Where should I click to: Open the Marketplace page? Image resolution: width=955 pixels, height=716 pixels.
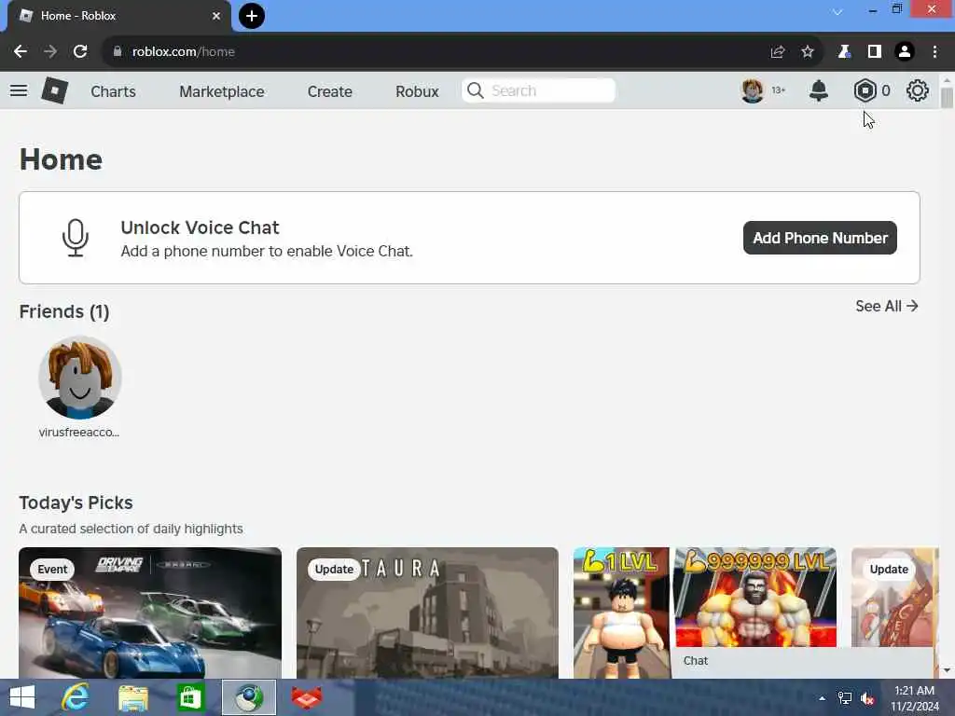pyautogui.click(x=222, y=91)
